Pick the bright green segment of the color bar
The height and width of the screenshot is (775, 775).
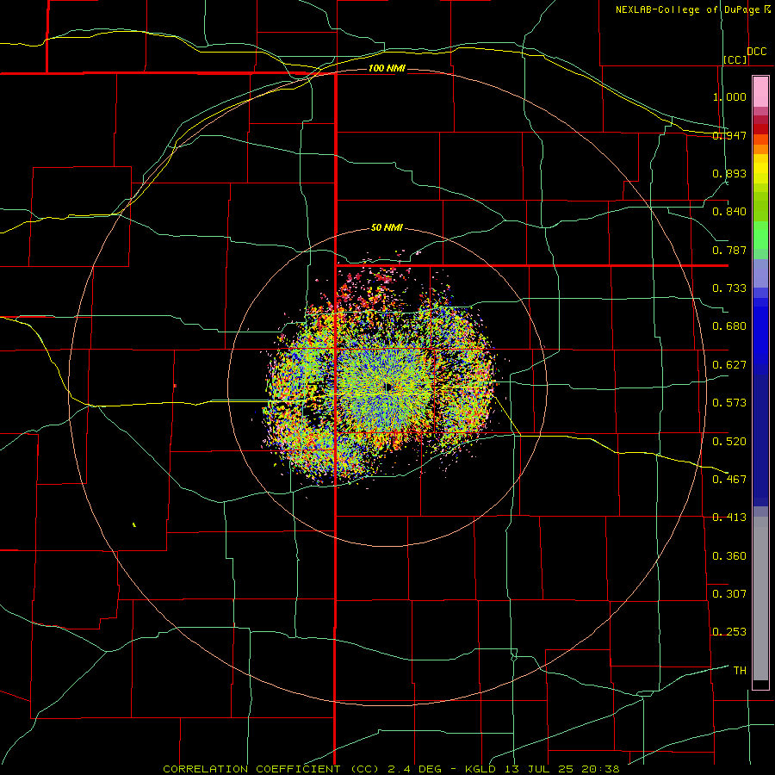coord(760,235)
